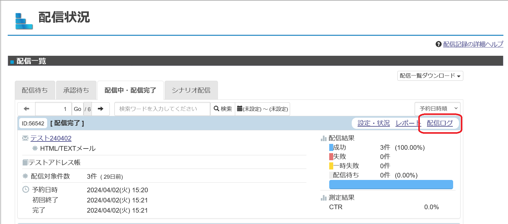The image size is (508, 224).
Task: Click the テストアドレス帳 text
Action: (x=55, y=162)
